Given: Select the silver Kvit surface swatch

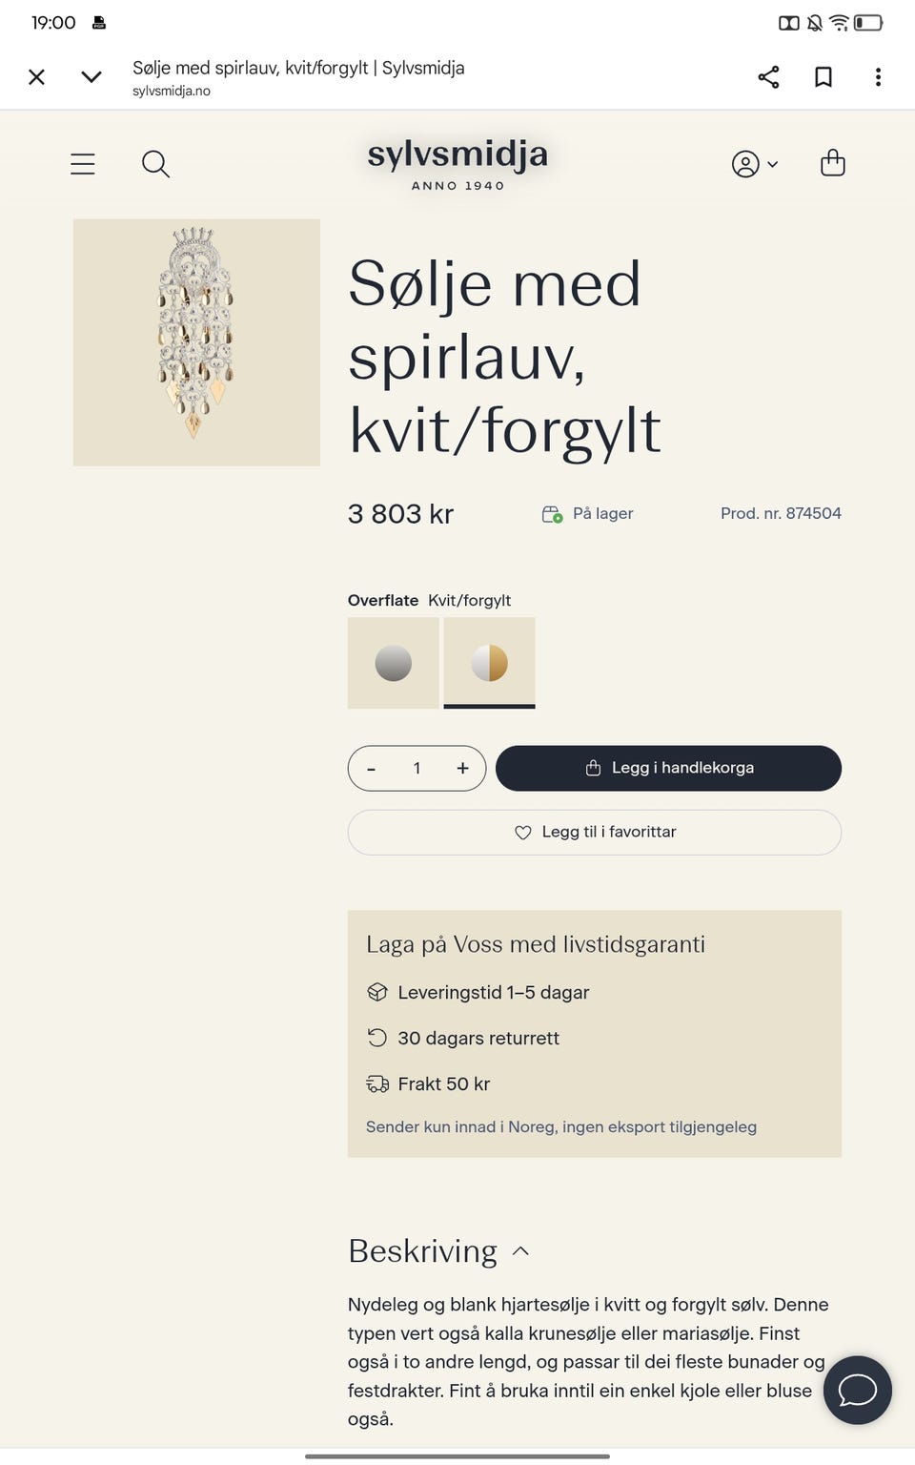Looking at the screenshot, I should coord(394,663).
